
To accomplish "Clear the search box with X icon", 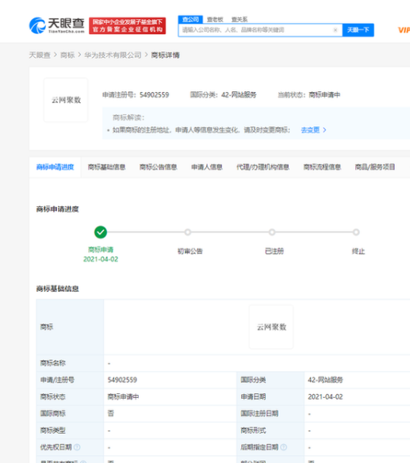I will click(335, 30).
